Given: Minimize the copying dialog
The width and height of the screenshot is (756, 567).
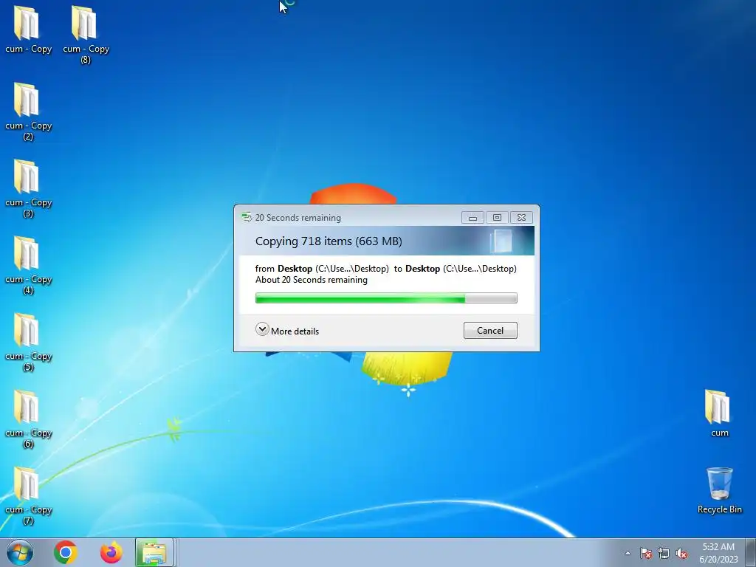Looking at the screenshot, I should point(472,218).
